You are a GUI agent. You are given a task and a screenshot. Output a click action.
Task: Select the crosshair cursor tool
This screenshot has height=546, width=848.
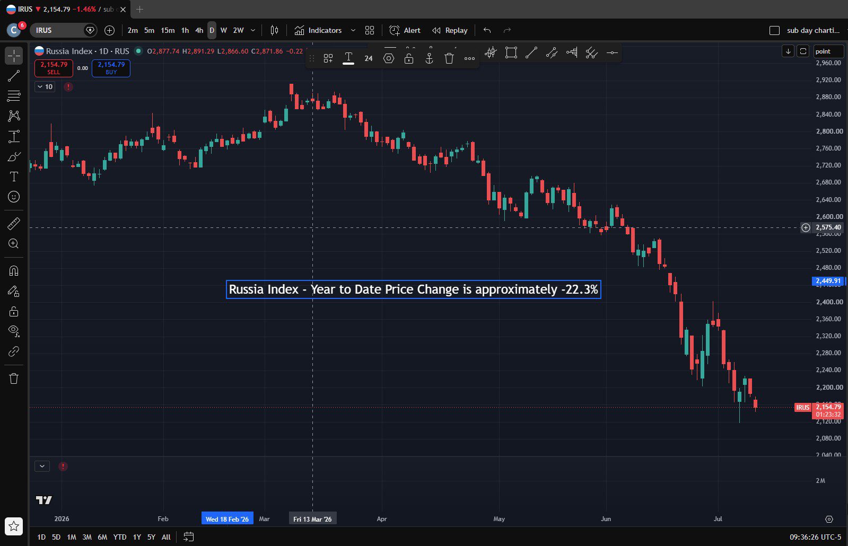(14, 56)
